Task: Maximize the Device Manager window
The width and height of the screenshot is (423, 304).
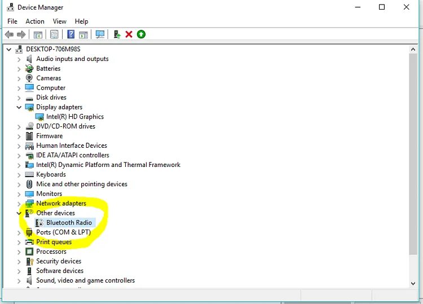Action: click(382, 7)
